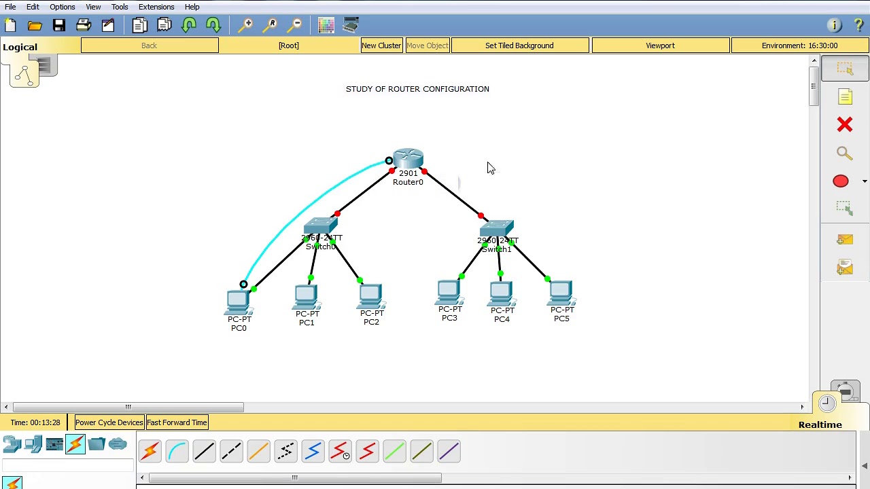
Task: Add a Simple PDU envelope
Action: coord(845,240)
